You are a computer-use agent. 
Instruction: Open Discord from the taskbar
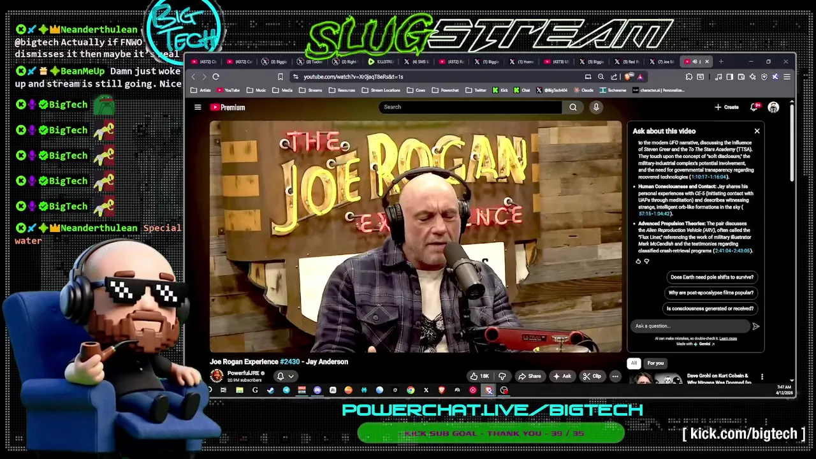317,390
